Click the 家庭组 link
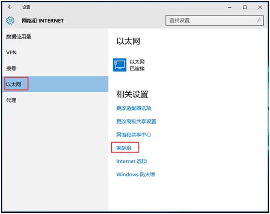The image size is (270, 214). pos(124,148)
